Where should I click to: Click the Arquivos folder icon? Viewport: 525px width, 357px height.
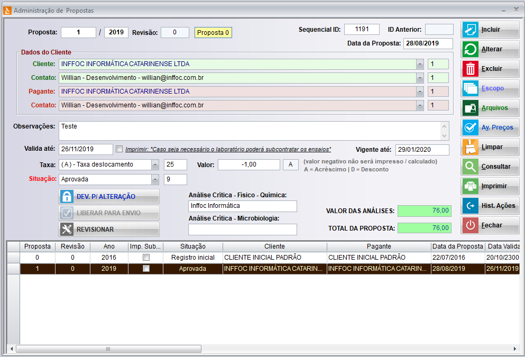click(x=470, y=108)
